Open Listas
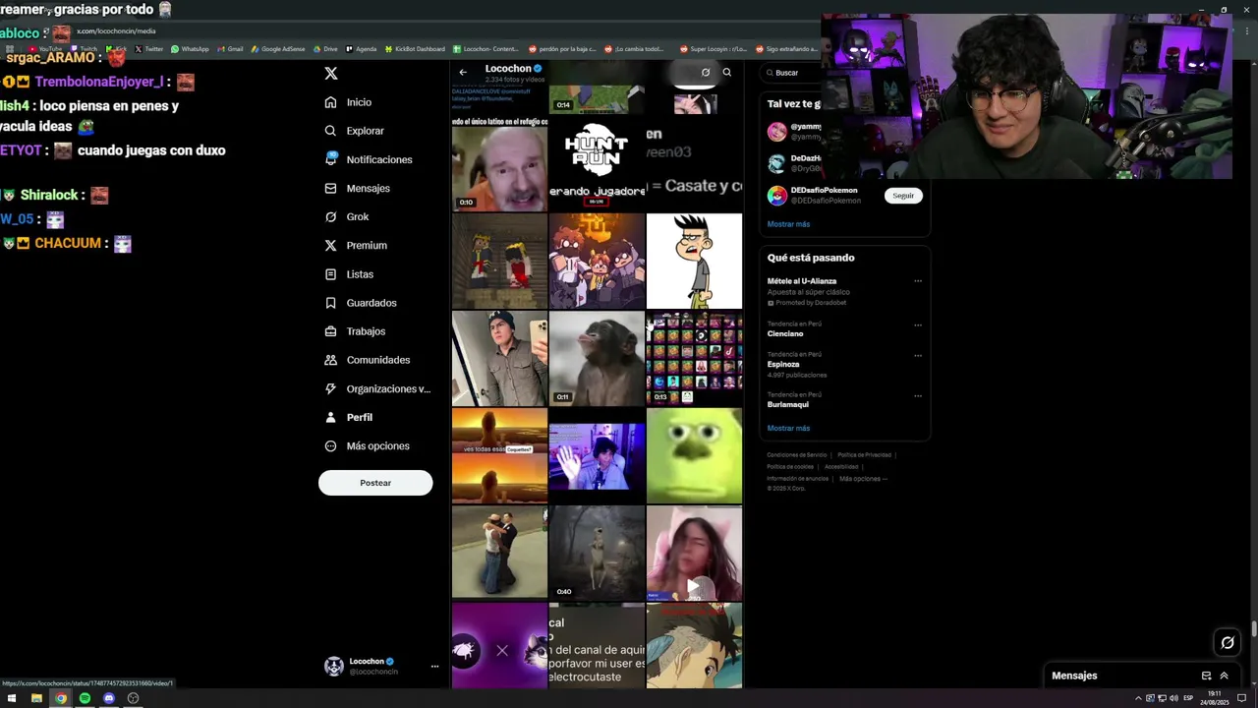Viewport: 1258px width, 708px height. (349, 274)
